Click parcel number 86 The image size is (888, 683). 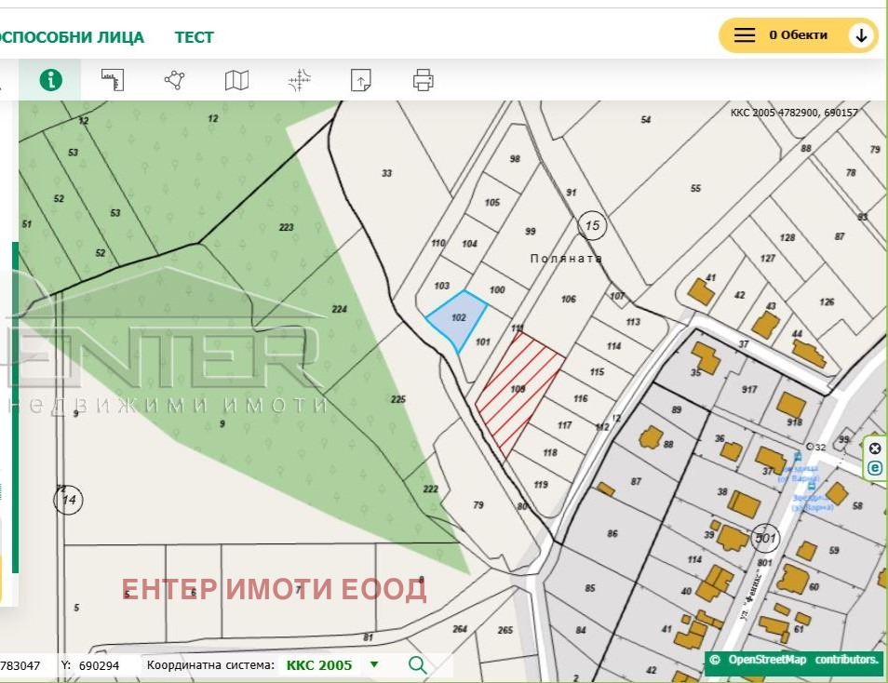(x=612, y=533)
